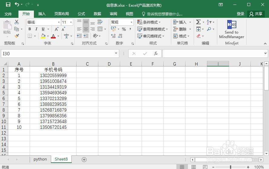Toggle center horizontal alignment
This screenshot has height=169, width=269.
tap(86, 29)
